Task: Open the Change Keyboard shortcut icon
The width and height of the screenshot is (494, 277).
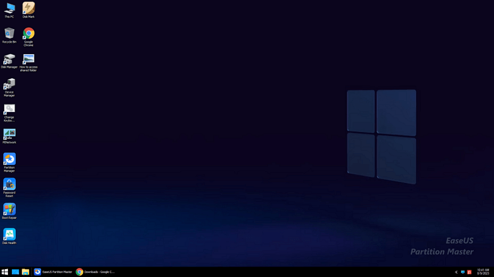Action: click(x=9, y=112)
